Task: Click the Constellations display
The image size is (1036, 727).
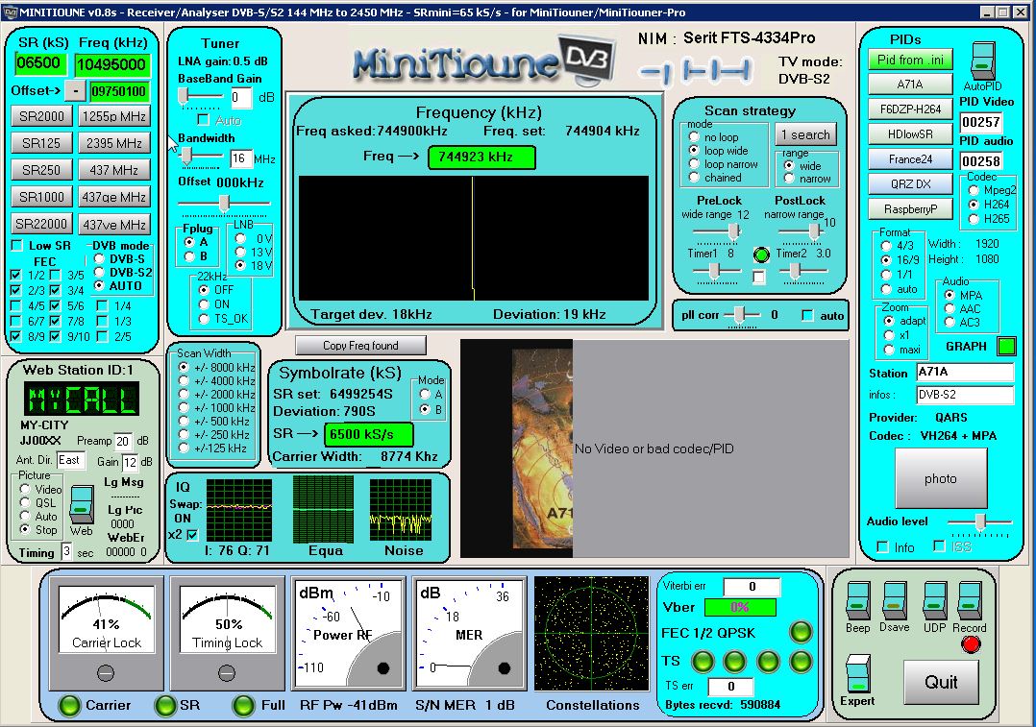Action: coord(592,634)
